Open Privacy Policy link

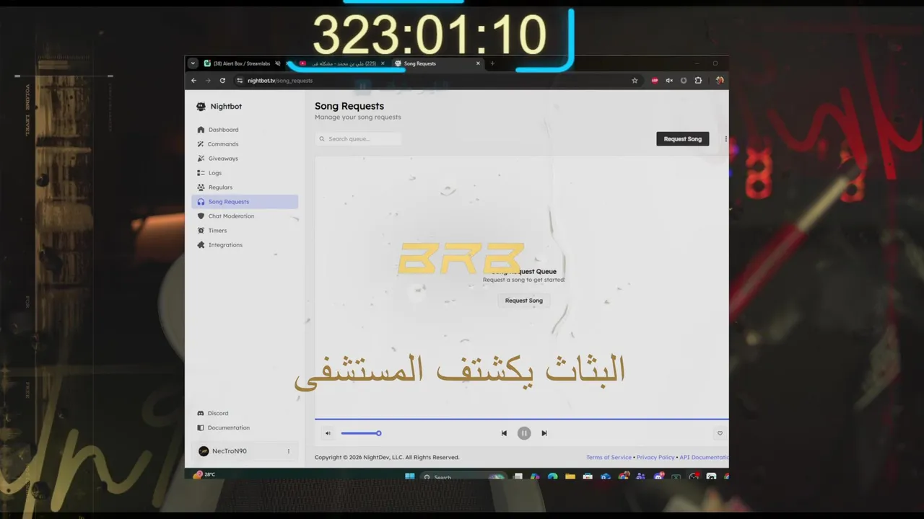click(x=655, y=457)
